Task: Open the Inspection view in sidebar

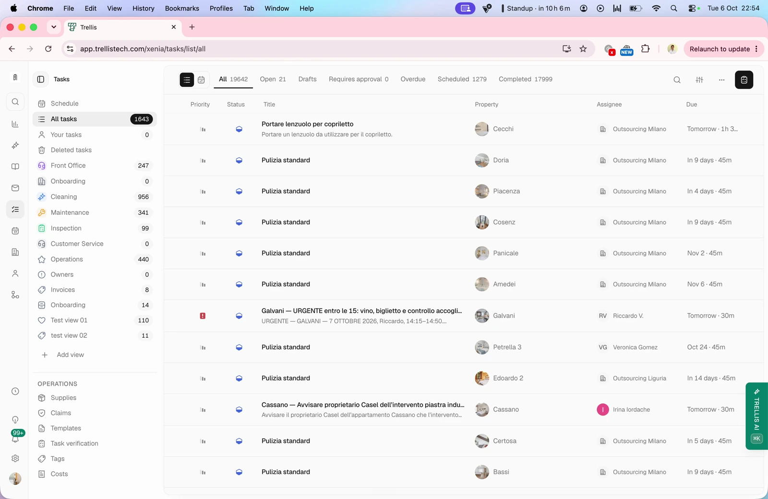Action: 95,228
